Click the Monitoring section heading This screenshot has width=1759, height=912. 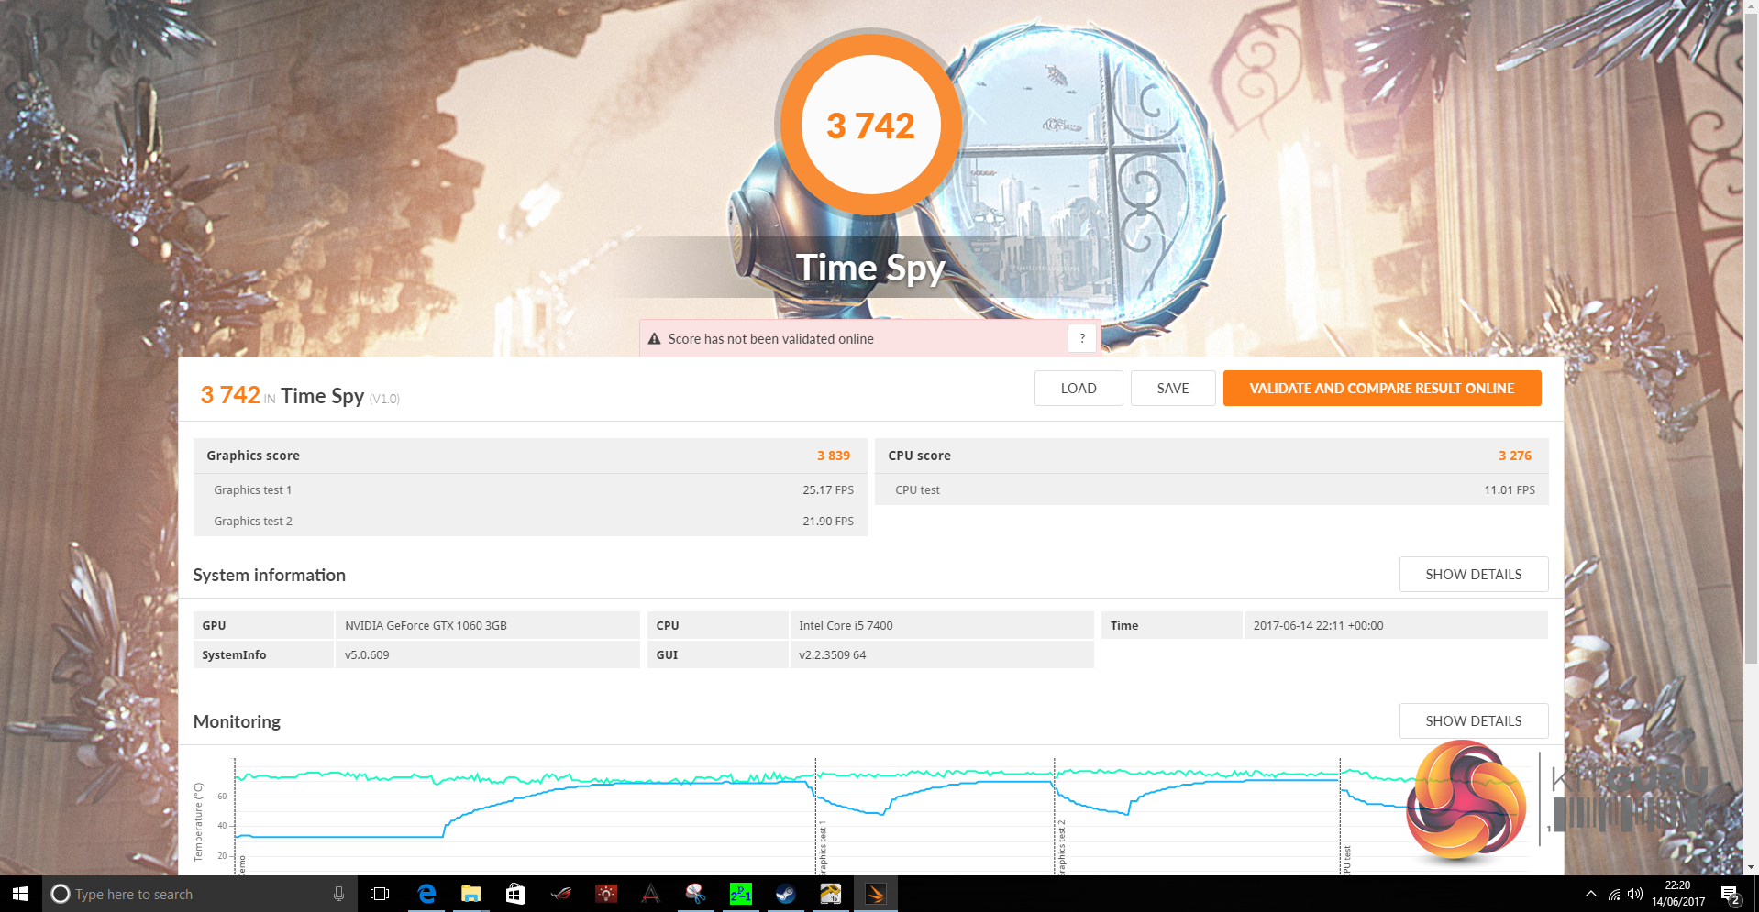click(x=237, y=721)
